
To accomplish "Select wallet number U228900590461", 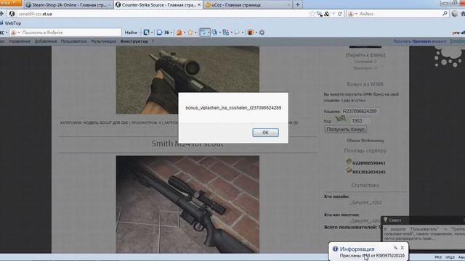I will pyautogui.click(x=368, y=163).
